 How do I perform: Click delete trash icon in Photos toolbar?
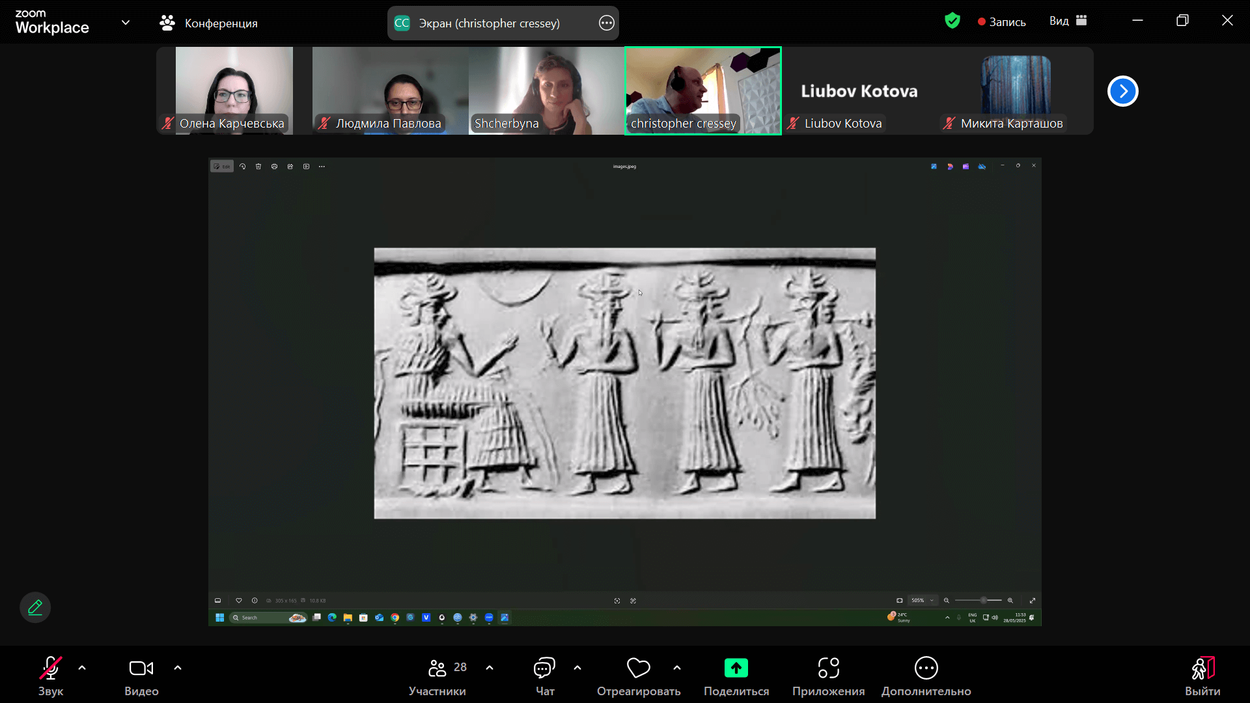coord(258,167)
